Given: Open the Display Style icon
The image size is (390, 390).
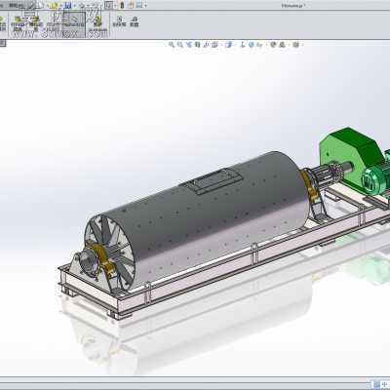Looking at the screenshot, I should coord(229,45).
